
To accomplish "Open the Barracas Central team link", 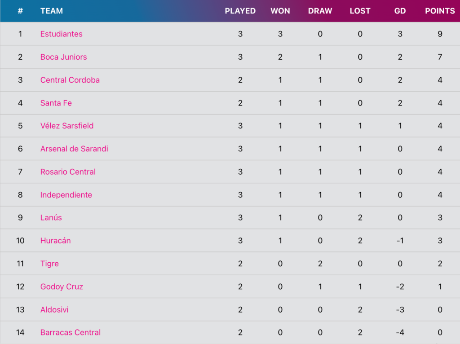I will 71,333.
